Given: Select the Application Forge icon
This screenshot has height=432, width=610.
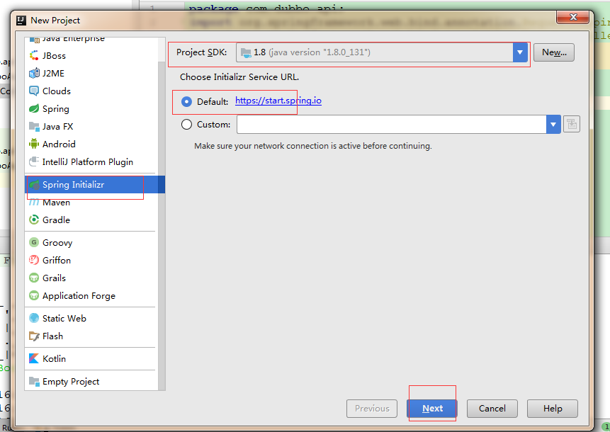Looking at the screenshot, I should pos(34,295).
